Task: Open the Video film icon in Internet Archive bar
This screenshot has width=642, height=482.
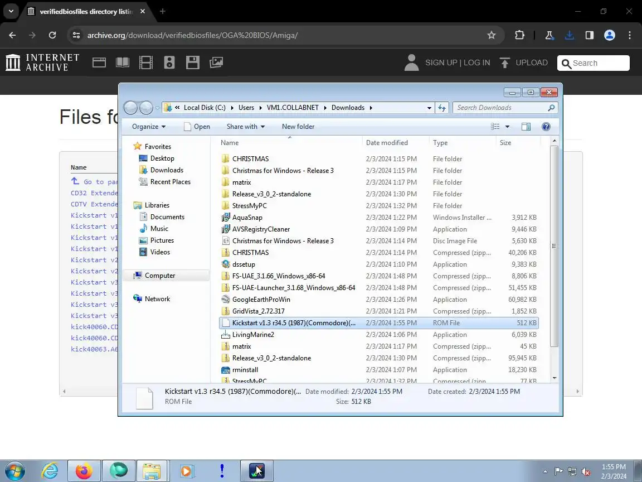Action: tap(146, 62)
